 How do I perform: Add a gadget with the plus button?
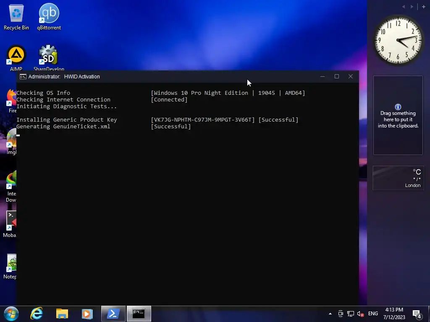[423, 7]
